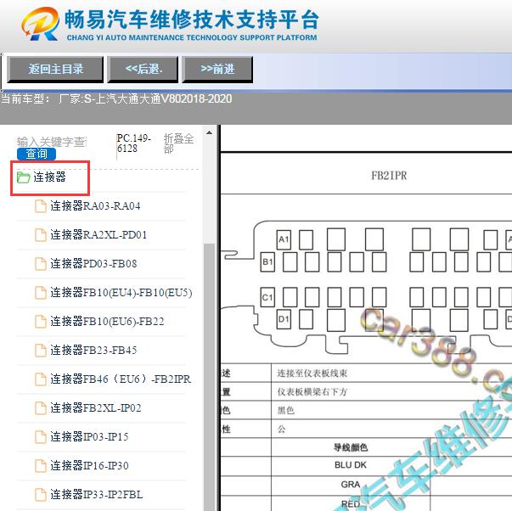The height and width of the screenshot is (511, 512).
Task: Collapse all with 折叠全部
Action: pyautogui.click(x=178, y=143)
